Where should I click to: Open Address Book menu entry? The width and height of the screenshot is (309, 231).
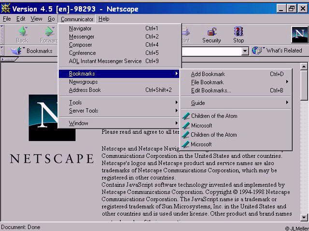(119, 90)
